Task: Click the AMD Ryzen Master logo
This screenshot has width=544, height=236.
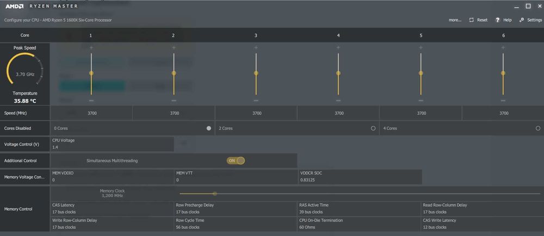Action: tap(42, 6)
